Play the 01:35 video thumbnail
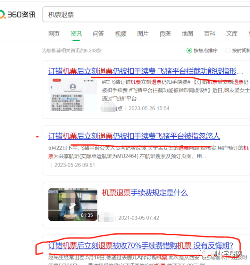Image resolution: width=250 pixels, height=265 pixels. point(73,204)
